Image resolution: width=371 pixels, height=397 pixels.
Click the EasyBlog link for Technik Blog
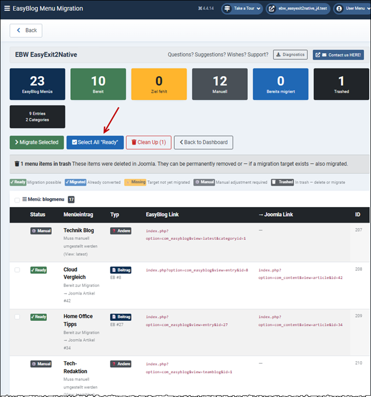pyautogui.click(x=196, y=235)
